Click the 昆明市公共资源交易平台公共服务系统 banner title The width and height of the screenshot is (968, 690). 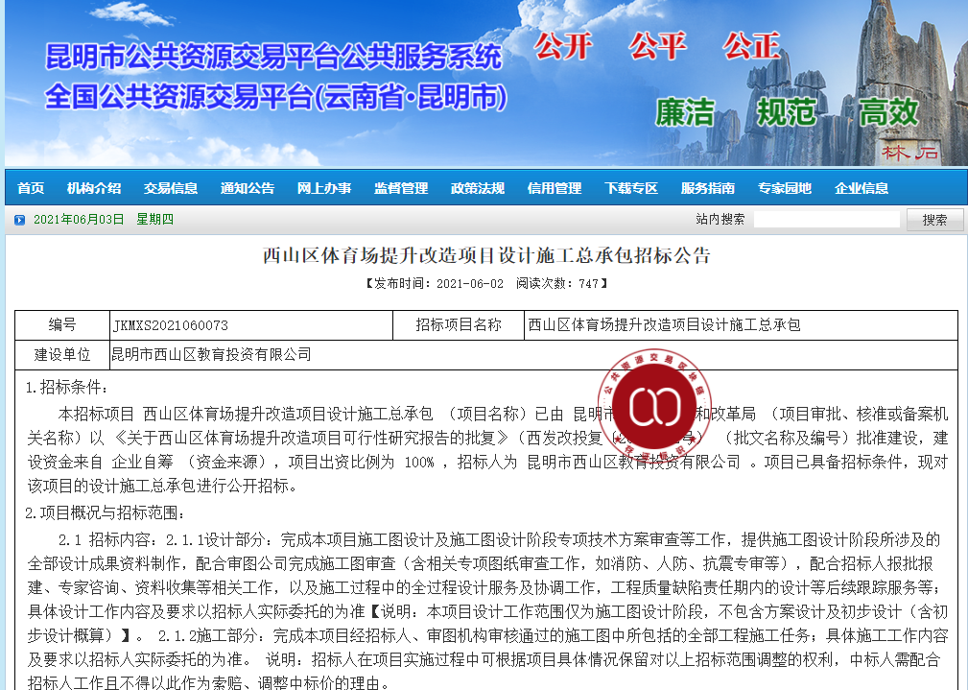[273, 57]
